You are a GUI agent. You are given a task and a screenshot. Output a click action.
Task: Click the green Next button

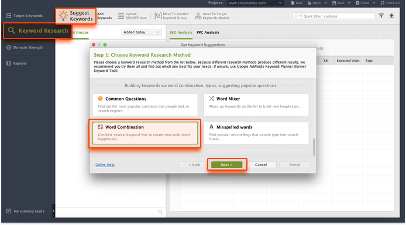[x=226, y=165]
